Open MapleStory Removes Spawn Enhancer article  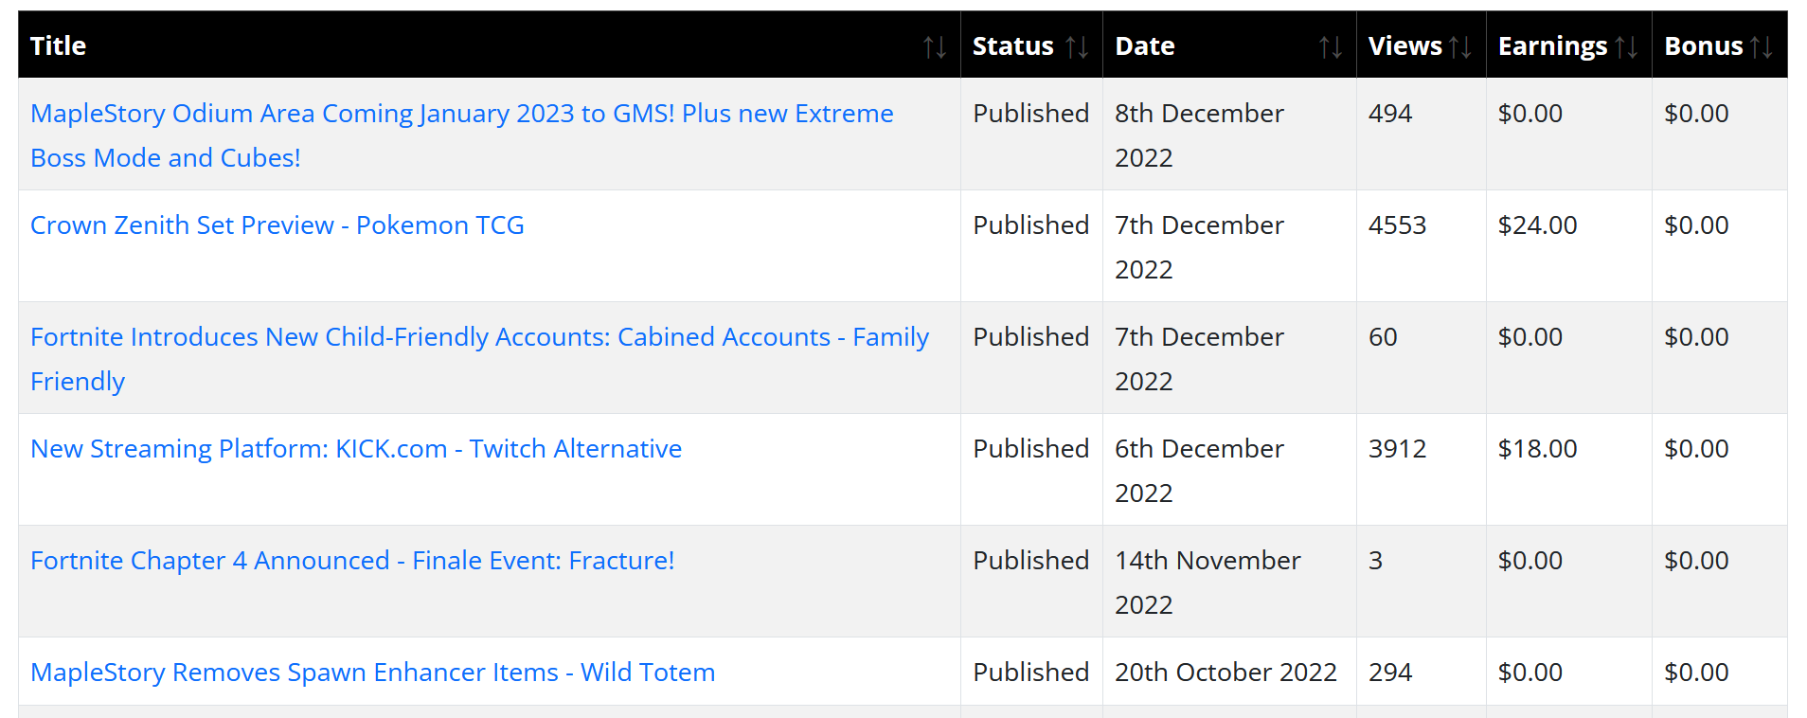(372, 673)
